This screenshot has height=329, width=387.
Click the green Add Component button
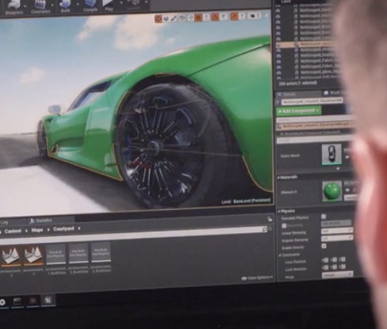coord(299,111)
